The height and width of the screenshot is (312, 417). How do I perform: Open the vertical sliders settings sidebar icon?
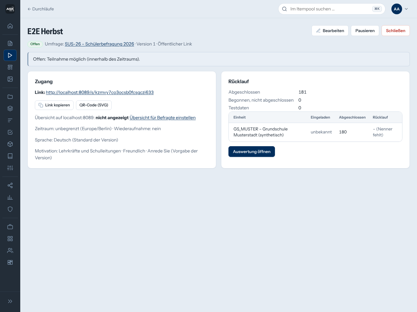10,168
